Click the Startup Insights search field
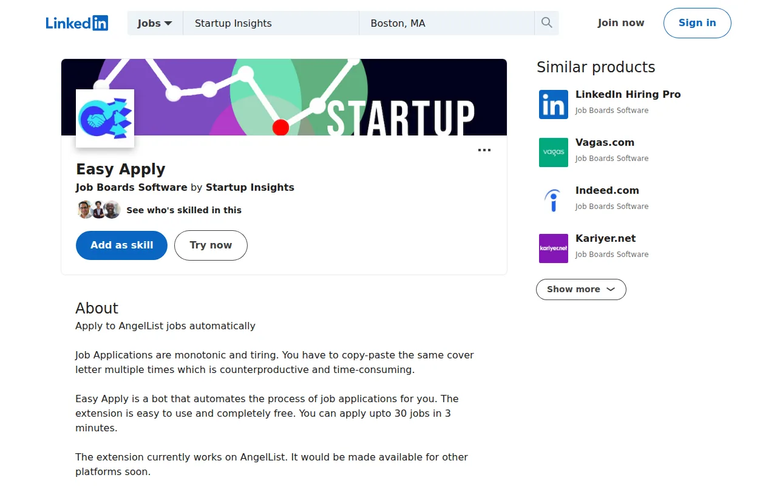This screenshot has height=486, width=777. coord(271,23)
